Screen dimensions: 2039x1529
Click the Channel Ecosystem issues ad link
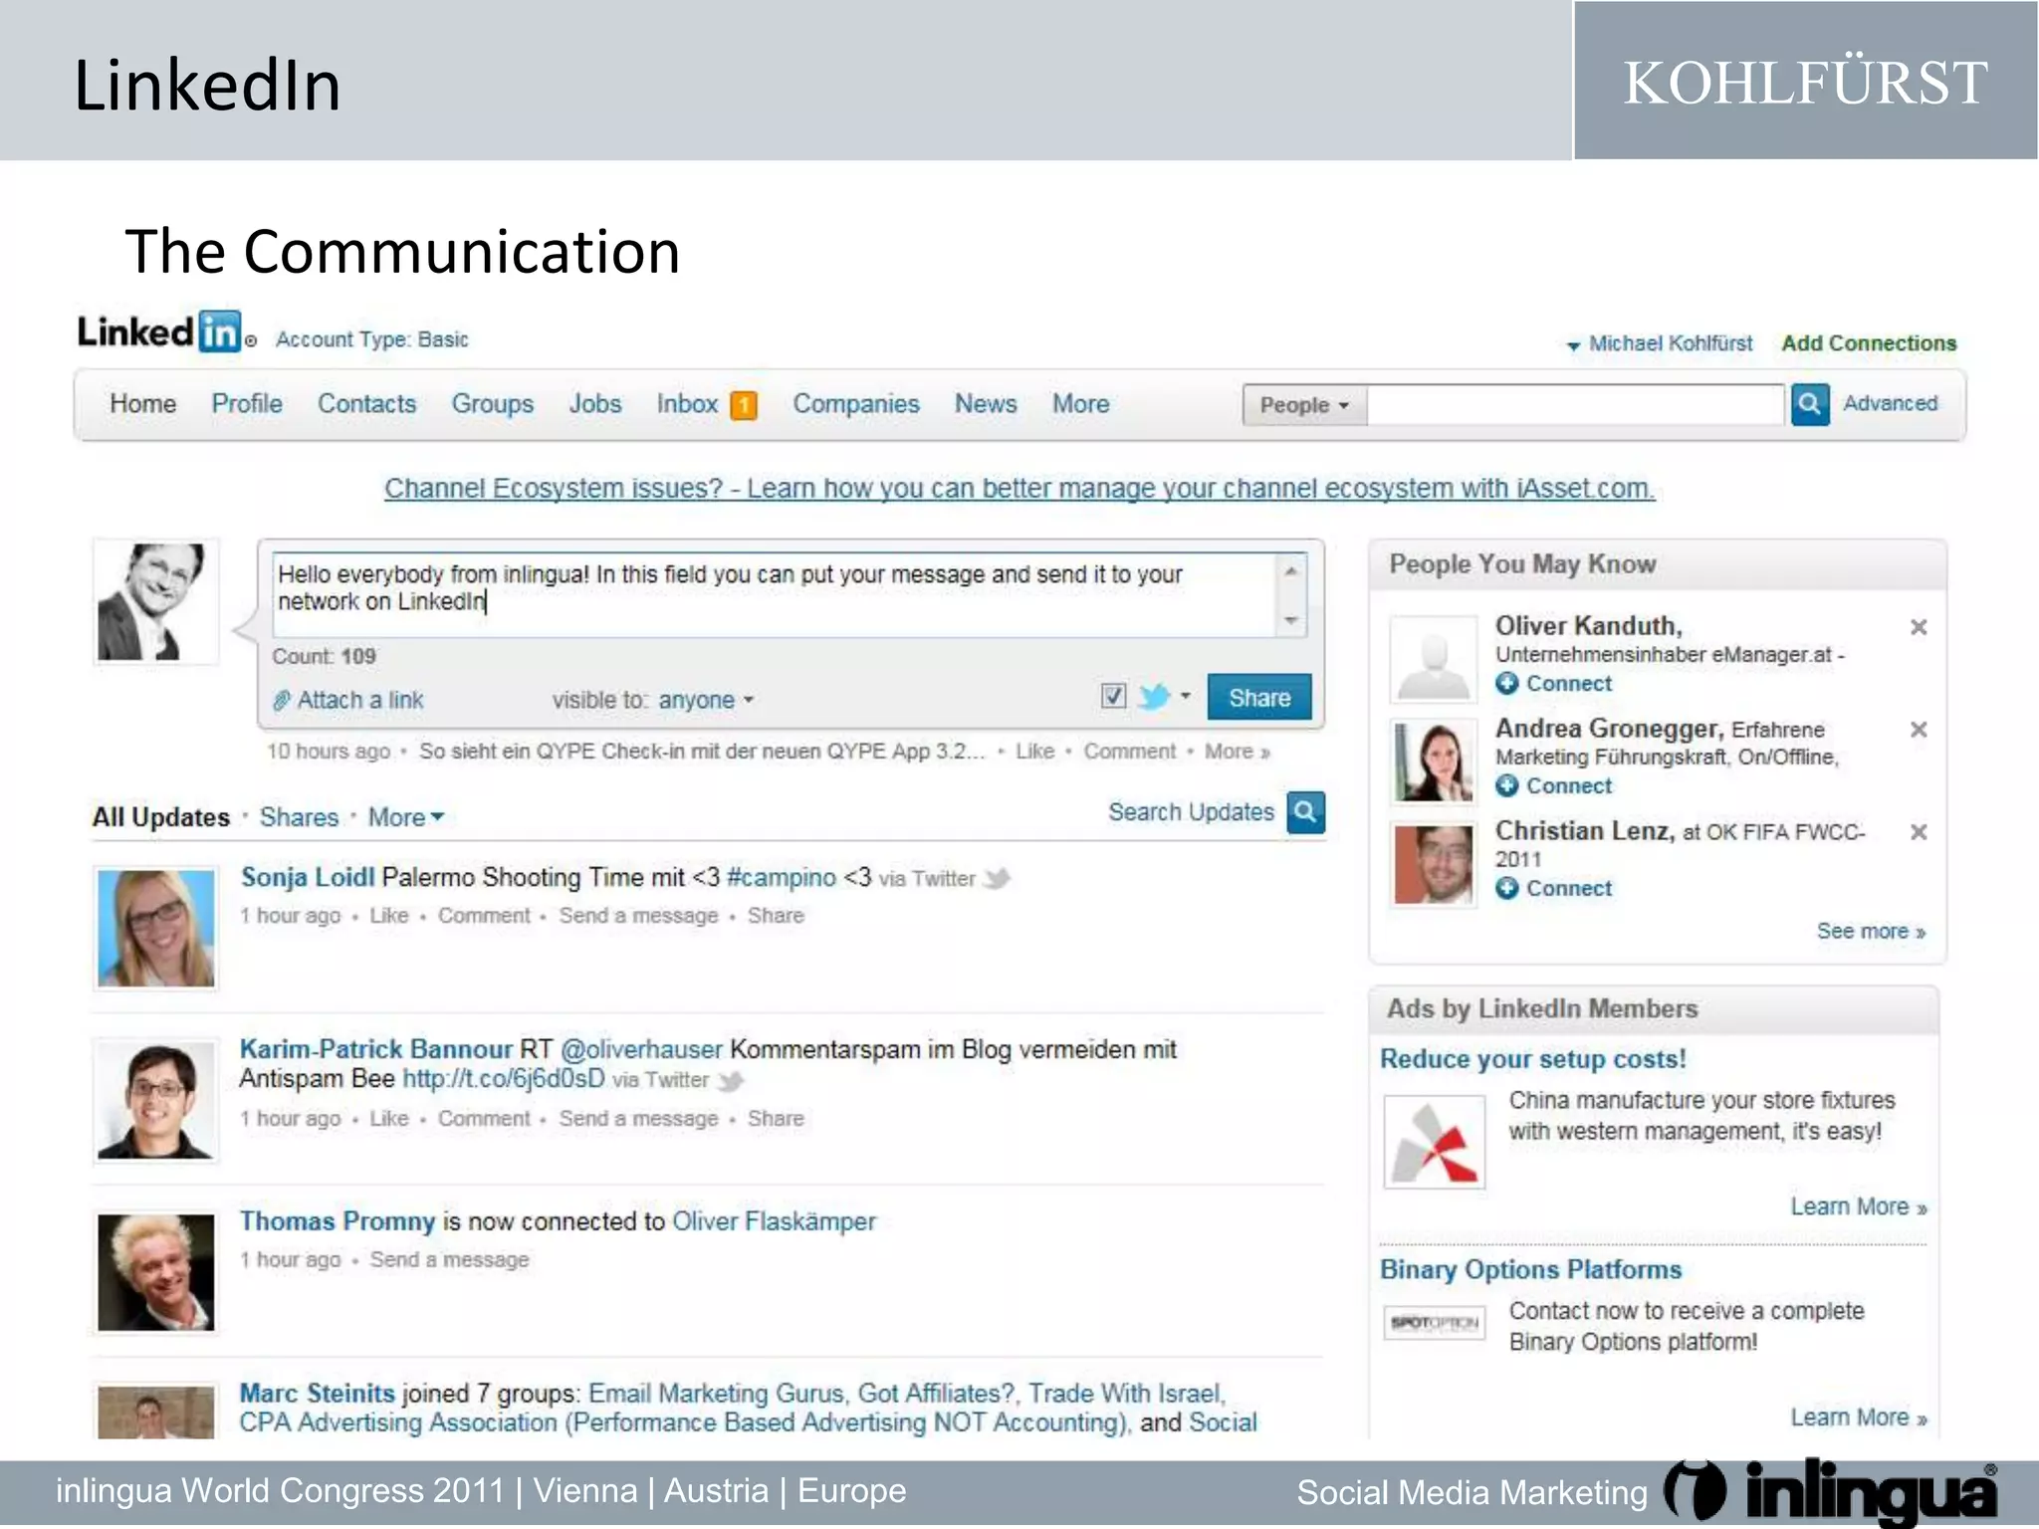pos(1019,489)
